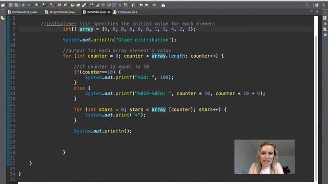Go to Last Edit Location icon
Screen dimensions: 328x184
tap(141, 5)
